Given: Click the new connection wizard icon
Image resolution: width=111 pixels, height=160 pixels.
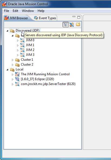Looking at the screenshot, I should [72, 25].
